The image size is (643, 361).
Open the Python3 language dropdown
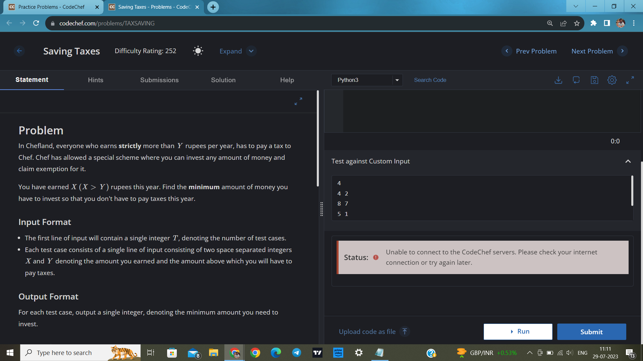[367, 80]
